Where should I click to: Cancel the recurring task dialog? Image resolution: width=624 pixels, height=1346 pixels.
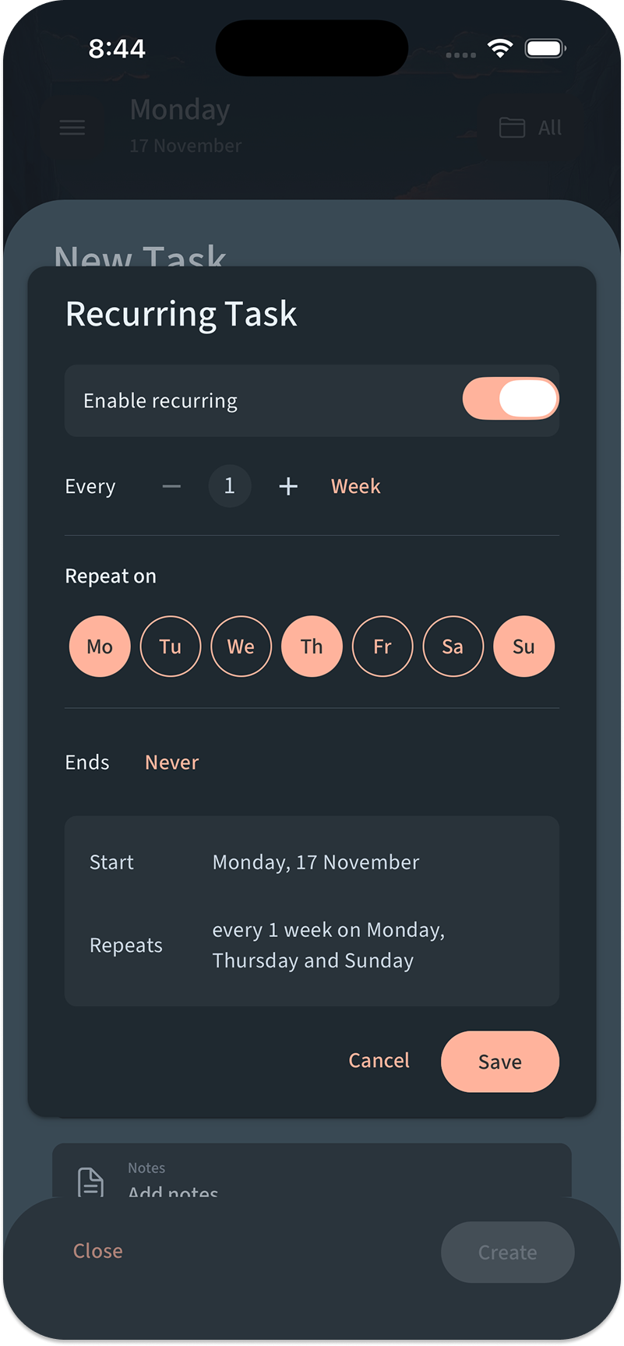[x=379, y=1060]
